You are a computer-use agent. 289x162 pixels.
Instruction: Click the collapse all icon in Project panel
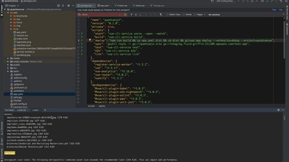click(63, 6)
